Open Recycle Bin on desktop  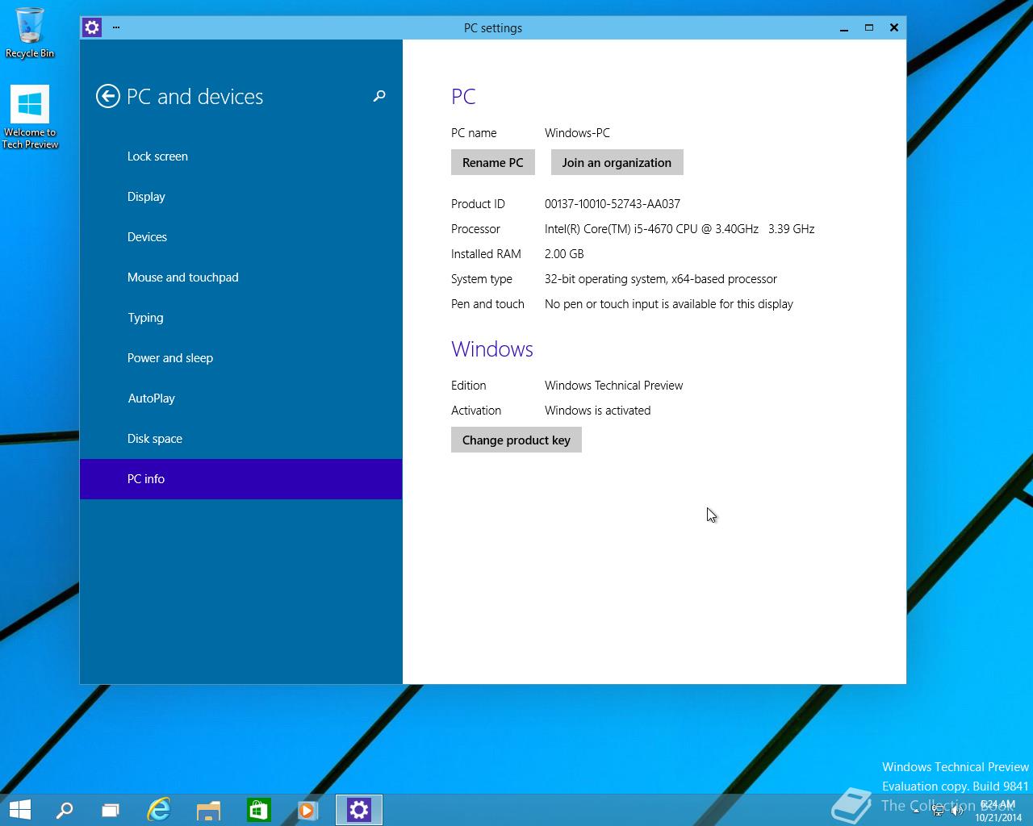[30, 33]
